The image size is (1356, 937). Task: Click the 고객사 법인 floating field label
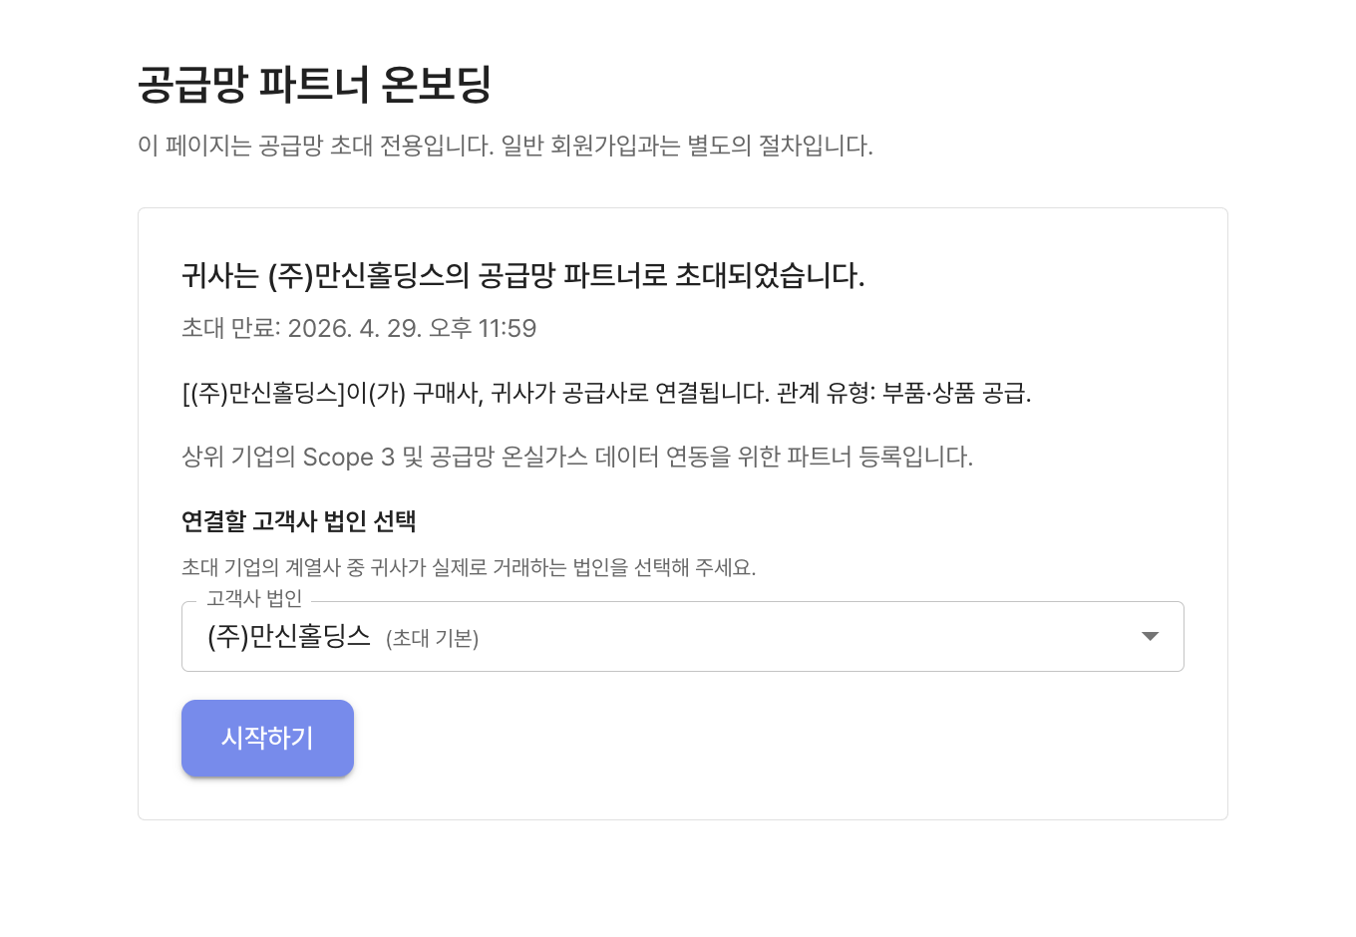click(254, 598)
